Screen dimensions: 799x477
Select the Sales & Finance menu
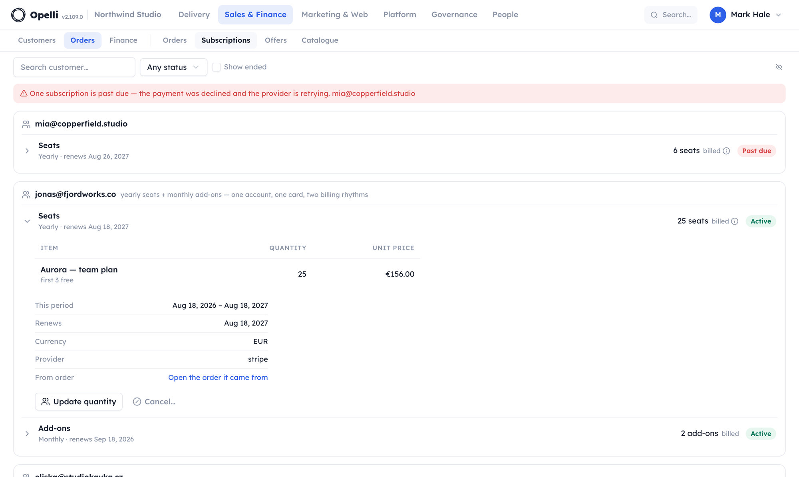255,15
